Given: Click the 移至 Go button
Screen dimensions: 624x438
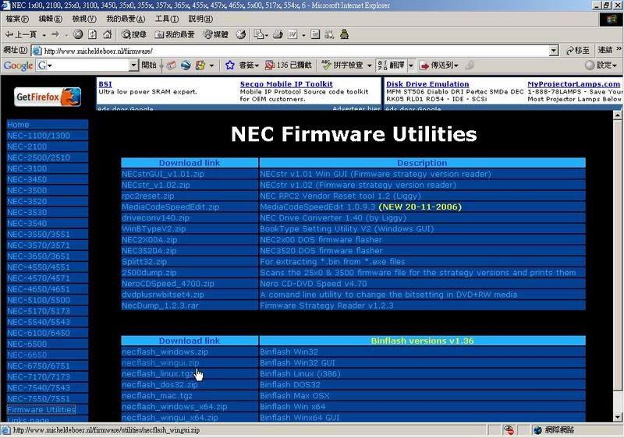Looking at the screenshot, I should point(578,51).
